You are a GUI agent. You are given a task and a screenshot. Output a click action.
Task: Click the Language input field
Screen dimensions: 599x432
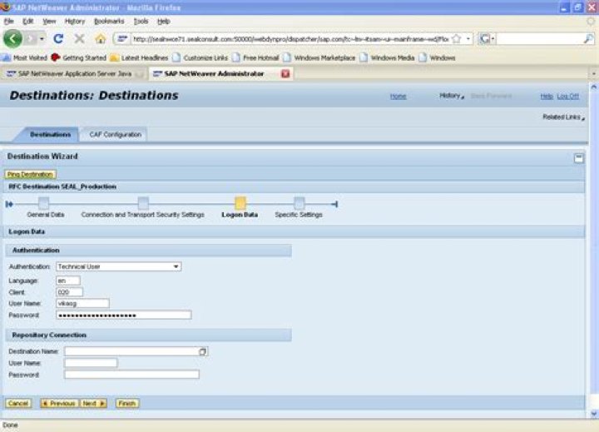pos(68,281)
